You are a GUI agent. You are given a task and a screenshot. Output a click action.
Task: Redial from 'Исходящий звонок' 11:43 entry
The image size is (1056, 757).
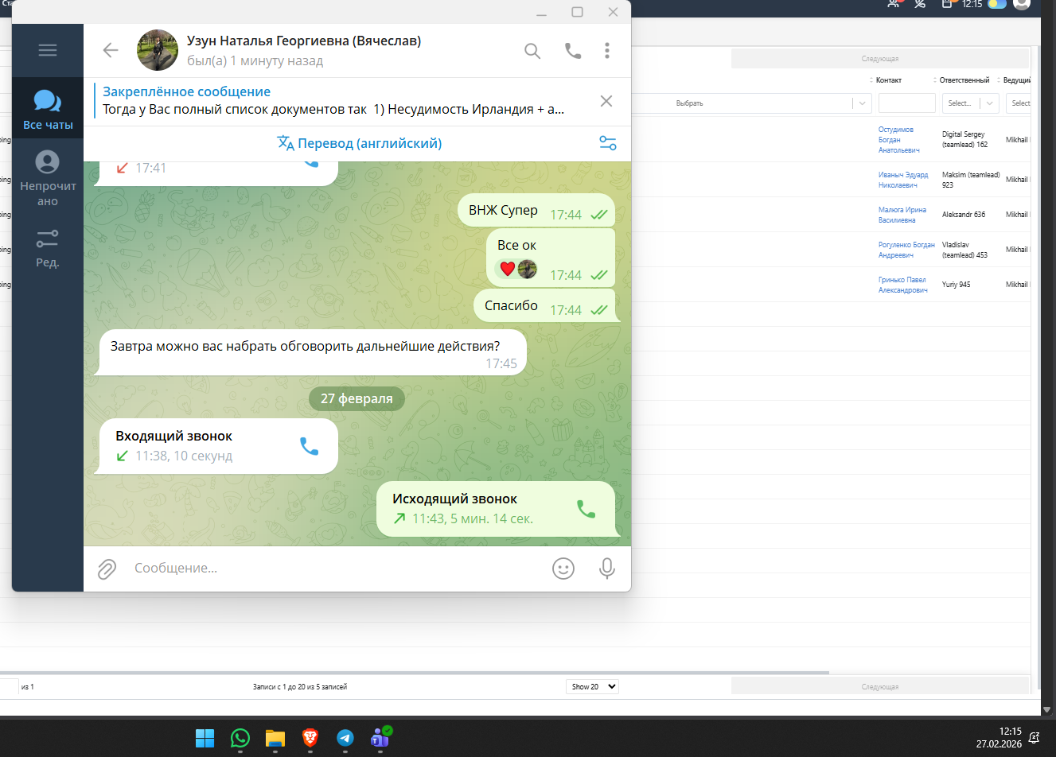[x=586, y=509]
